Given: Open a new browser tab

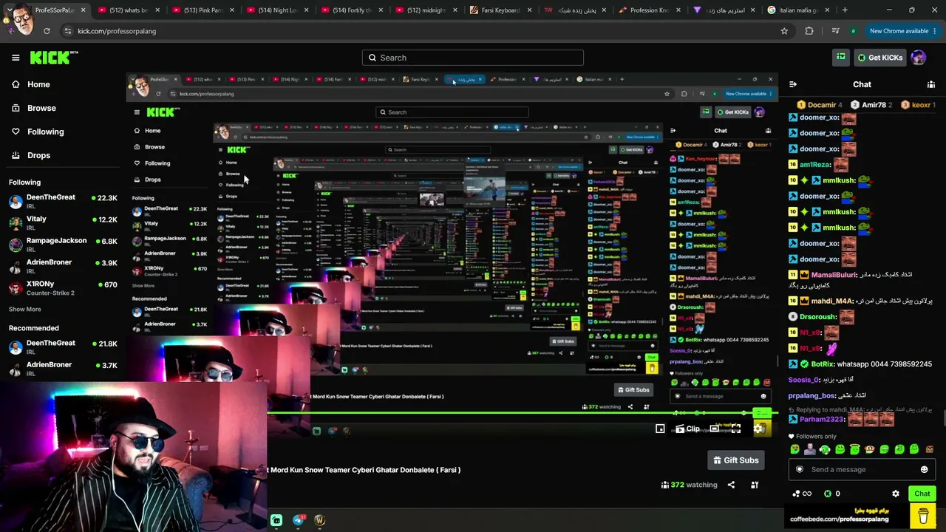Looking at the screenshot, I should click(845, 10).
